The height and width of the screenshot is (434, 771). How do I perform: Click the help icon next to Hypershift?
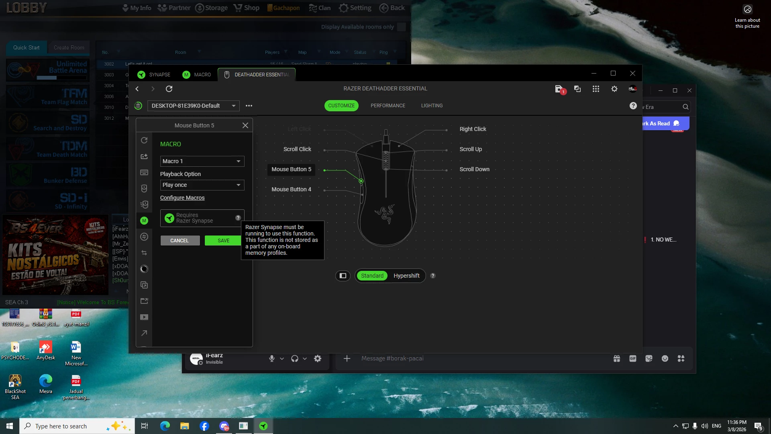(433, 276)
